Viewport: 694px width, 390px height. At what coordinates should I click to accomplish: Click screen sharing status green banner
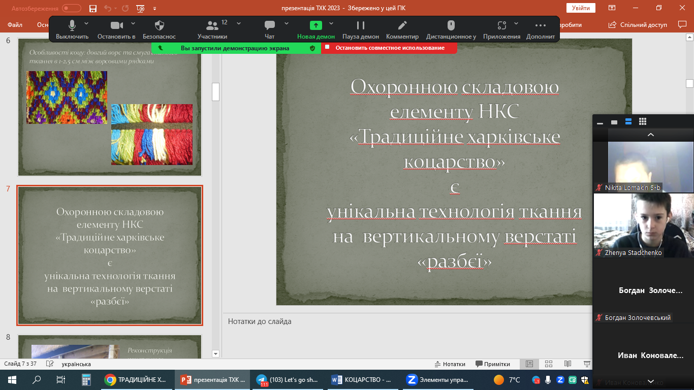click(236, 48)
